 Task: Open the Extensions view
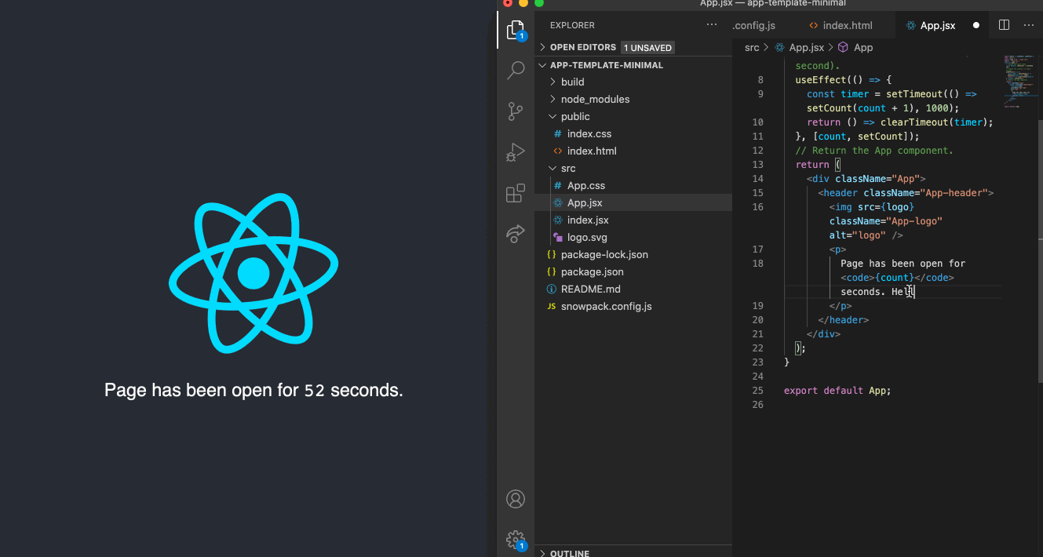click(516, 193)
